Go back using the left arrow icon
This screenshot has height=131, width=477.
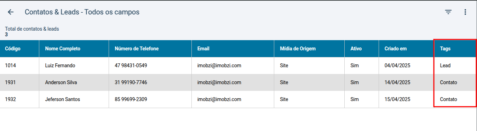click(11, 12)
